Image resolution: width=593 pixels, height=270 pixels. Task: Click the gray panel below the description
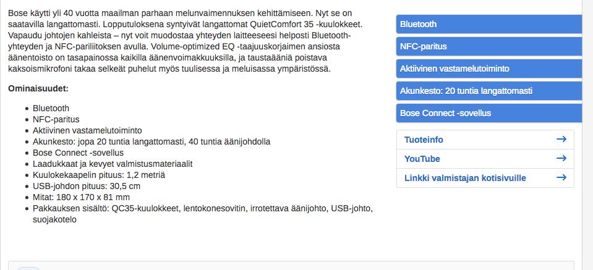(291, 266)
